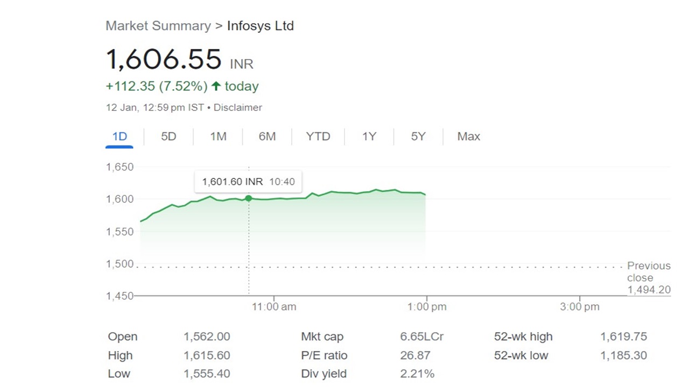This screenshot has height=387, width=689.
Task: Click the 1:00 pm axis label
Action: [427, 307]
